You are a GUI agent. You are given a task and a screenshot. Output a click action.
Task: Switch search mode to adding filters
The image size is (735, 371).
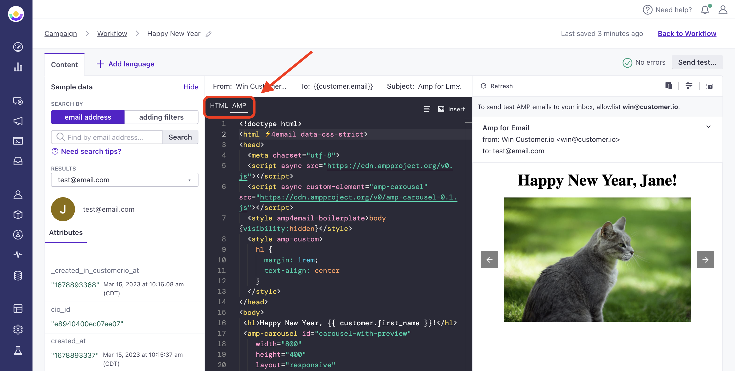click(161, 117)
